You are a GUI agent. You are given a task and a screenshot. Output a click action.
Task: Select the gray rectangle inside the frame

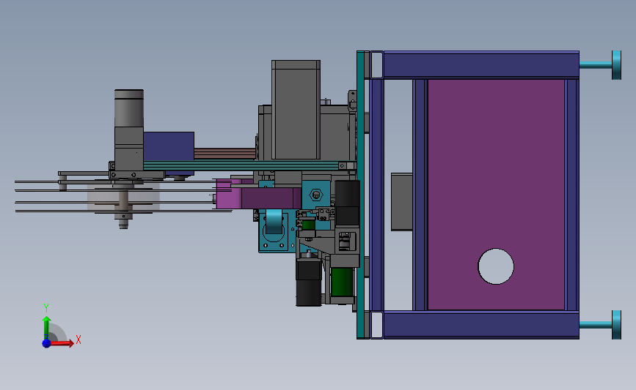[401, 202]
